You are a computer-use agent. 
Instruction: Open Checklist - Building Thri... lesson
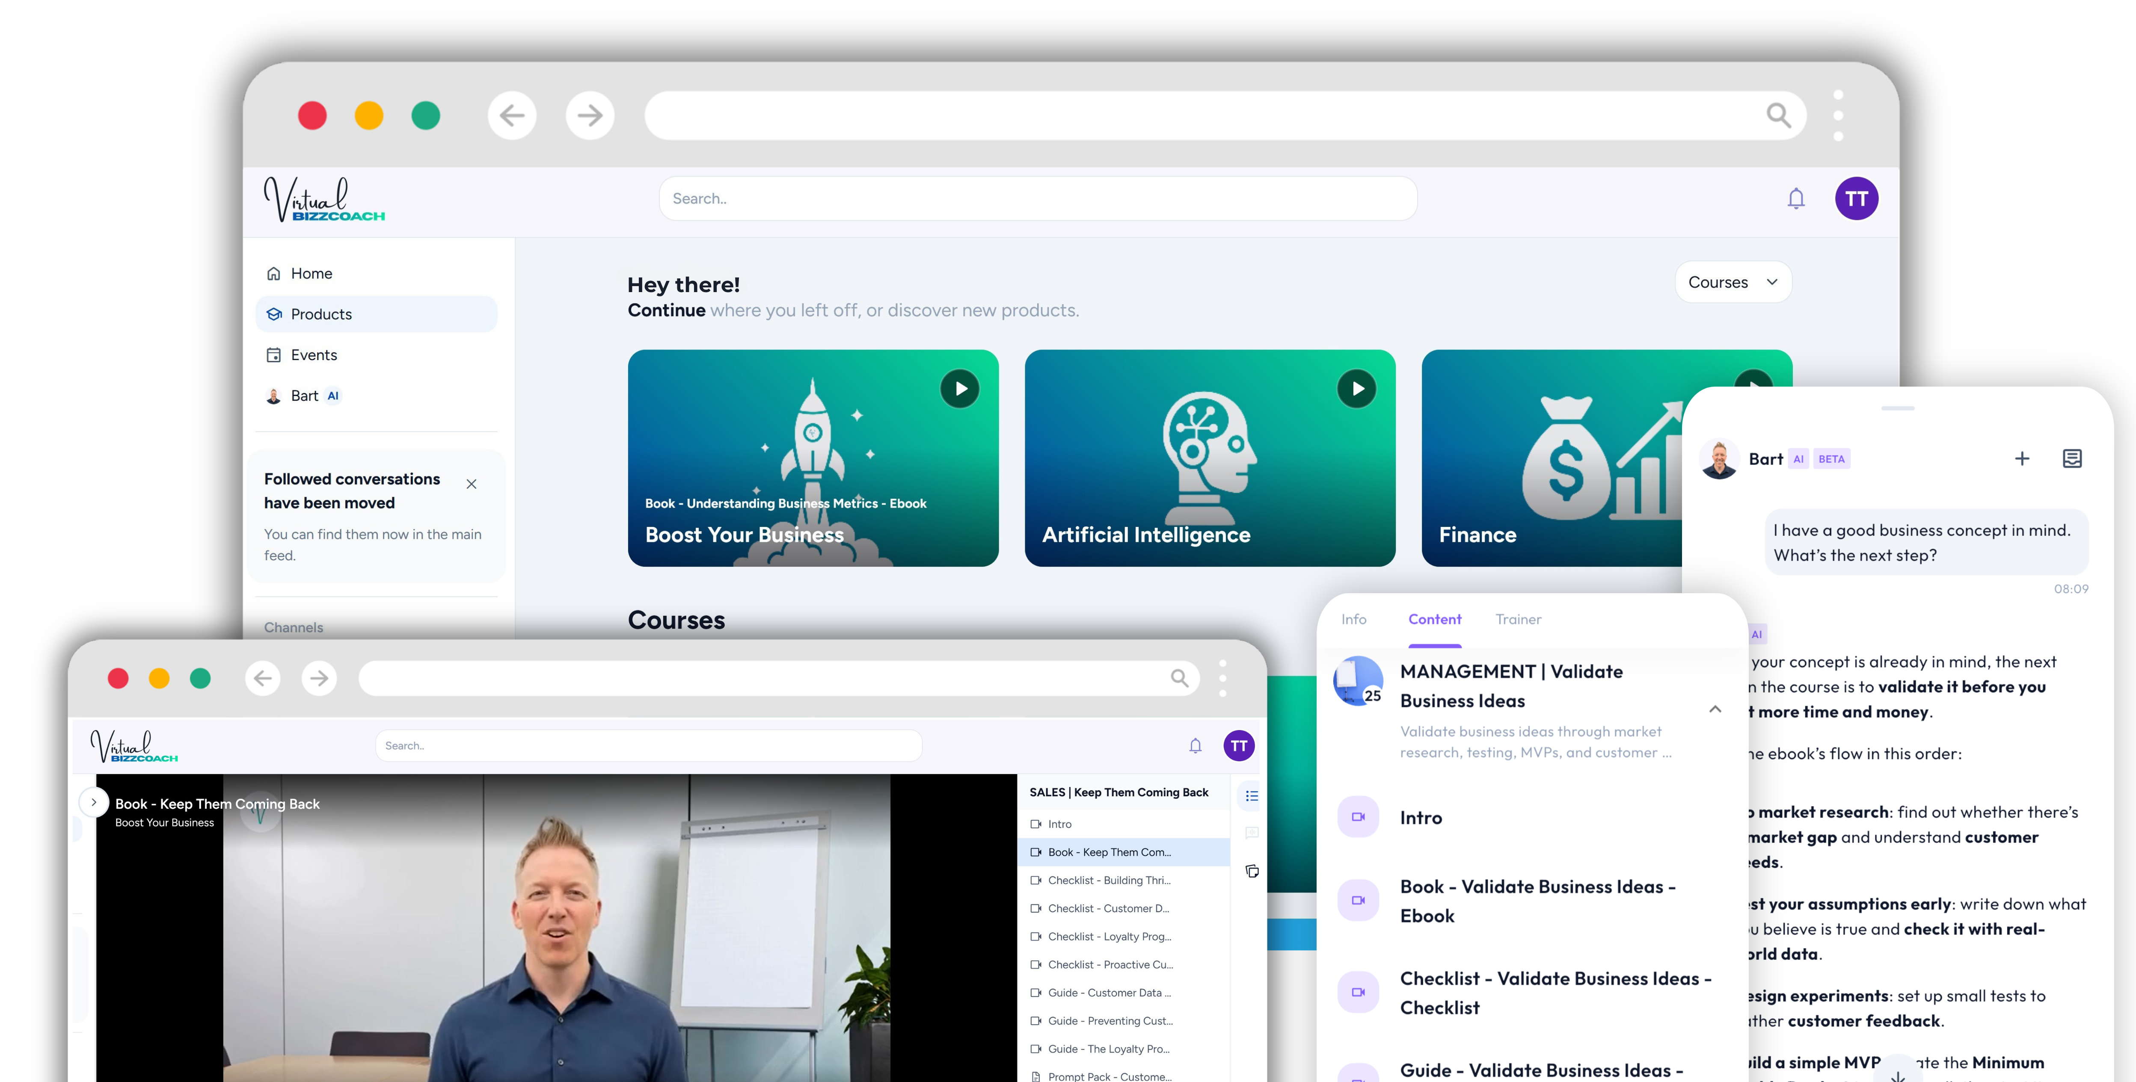coord(1124,881)
